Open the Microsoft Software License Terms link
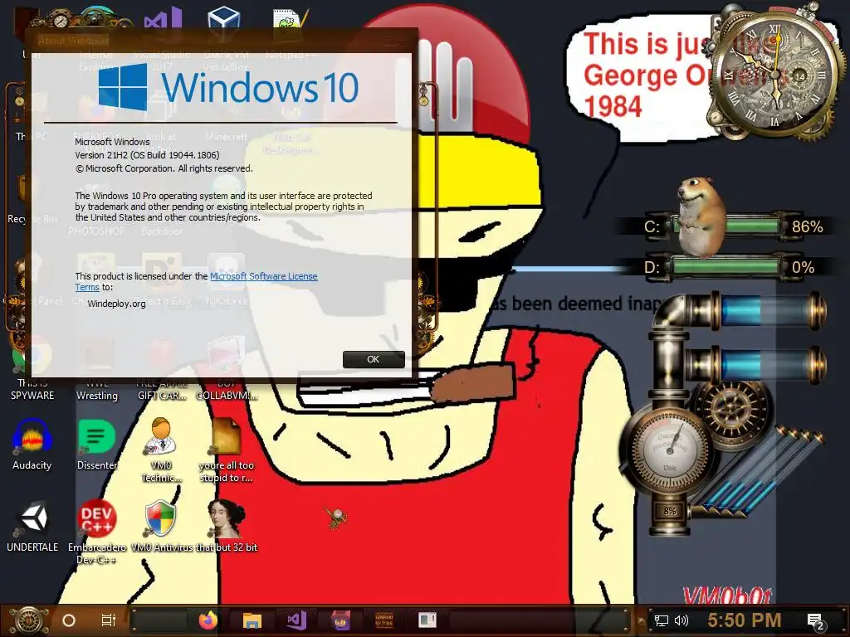850x637 pixels. pyautogui.click(x=263, y=276)
